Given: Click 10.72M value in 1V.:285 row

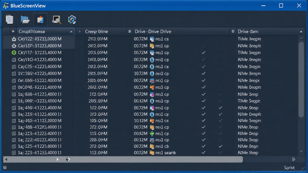Looking at the screenshot, I should click(x=141, y=74).
